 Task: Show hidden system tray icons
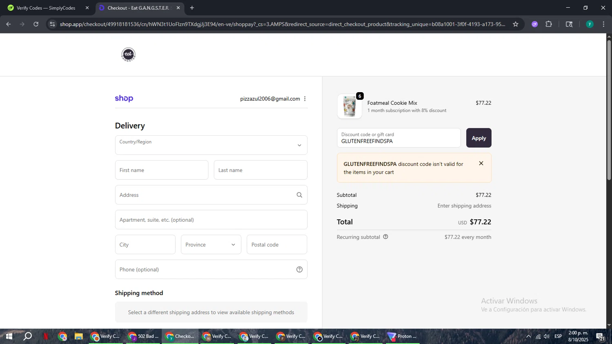click(528, 336)
